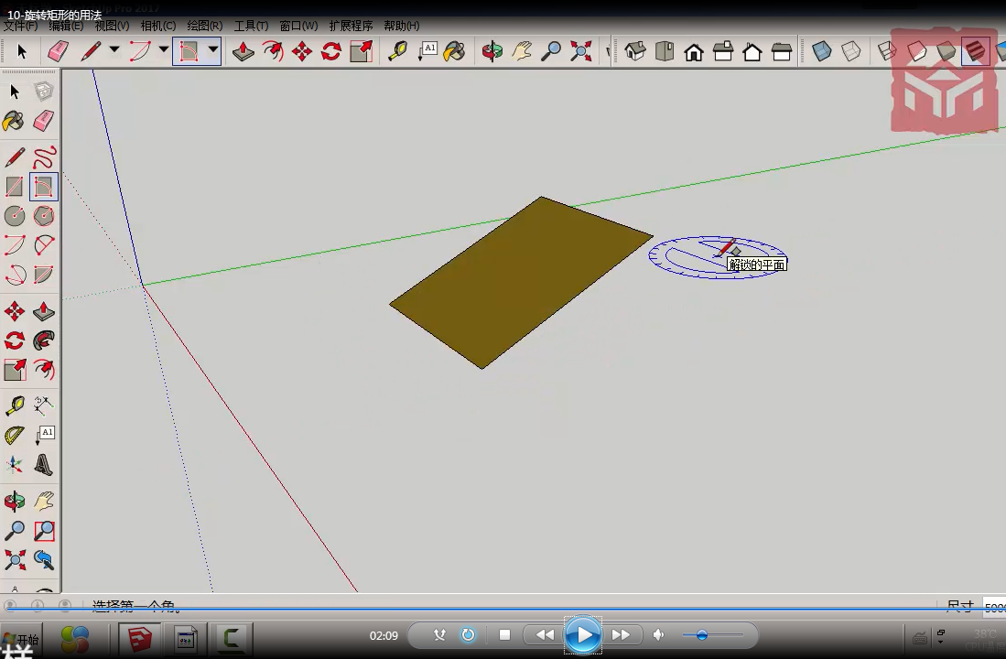Screen dimensions: 1006x659
Task: Choose the Push/Pull tool in top toolbar
Action: pyautogui.click(x=243, y=51)
